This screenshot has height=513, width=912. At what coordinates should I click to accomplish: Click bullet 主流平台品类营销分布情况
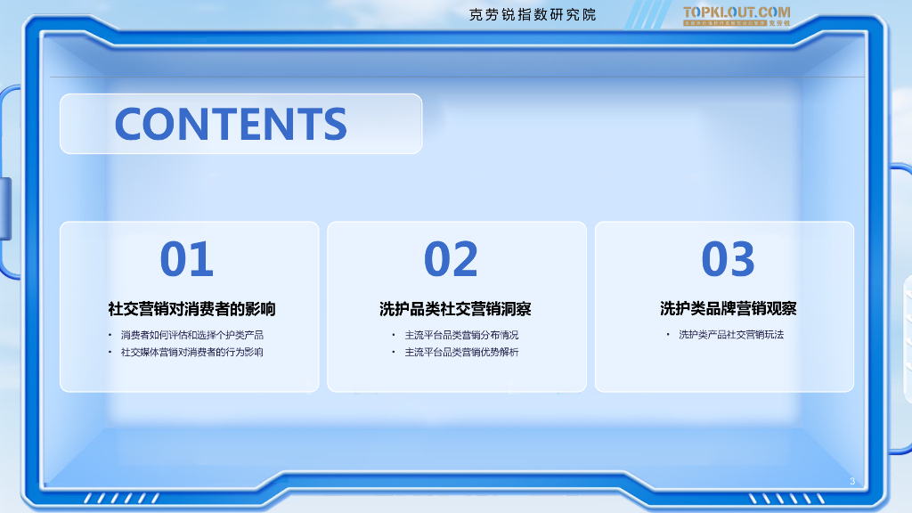(461, 335)
